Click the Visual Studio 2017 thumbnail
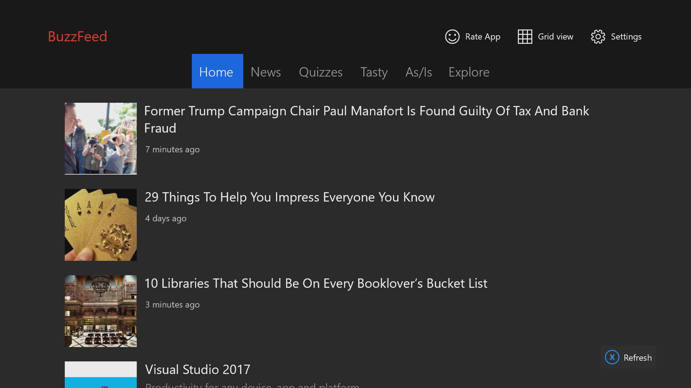 [x=101, y=375]
